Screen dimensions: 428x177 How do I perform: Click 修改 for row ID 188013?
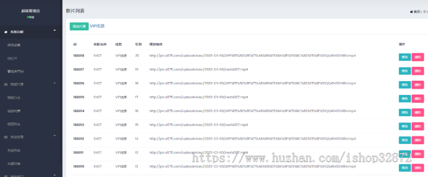point(405,126)
